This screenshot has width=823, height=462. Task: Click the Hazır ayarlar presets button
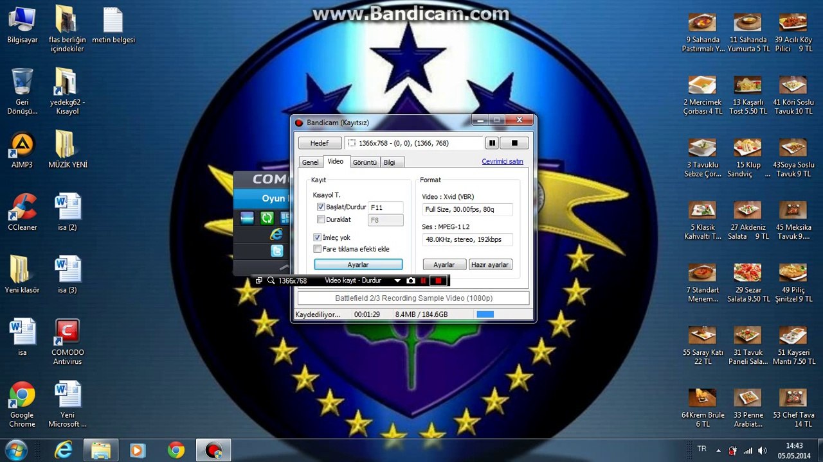point(491,264)
